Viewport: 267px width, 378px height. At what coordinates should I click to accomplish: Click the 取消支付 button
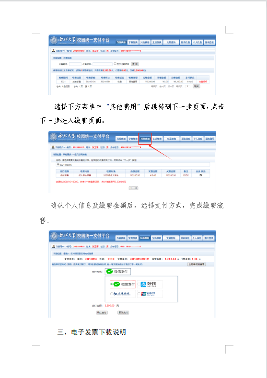[123, 313]
